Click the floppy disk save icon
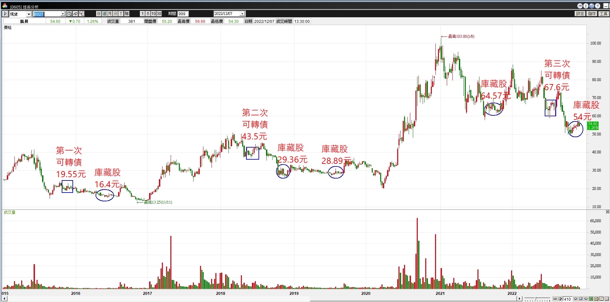This screenshot has height=302, width=610. coord(596,299)
